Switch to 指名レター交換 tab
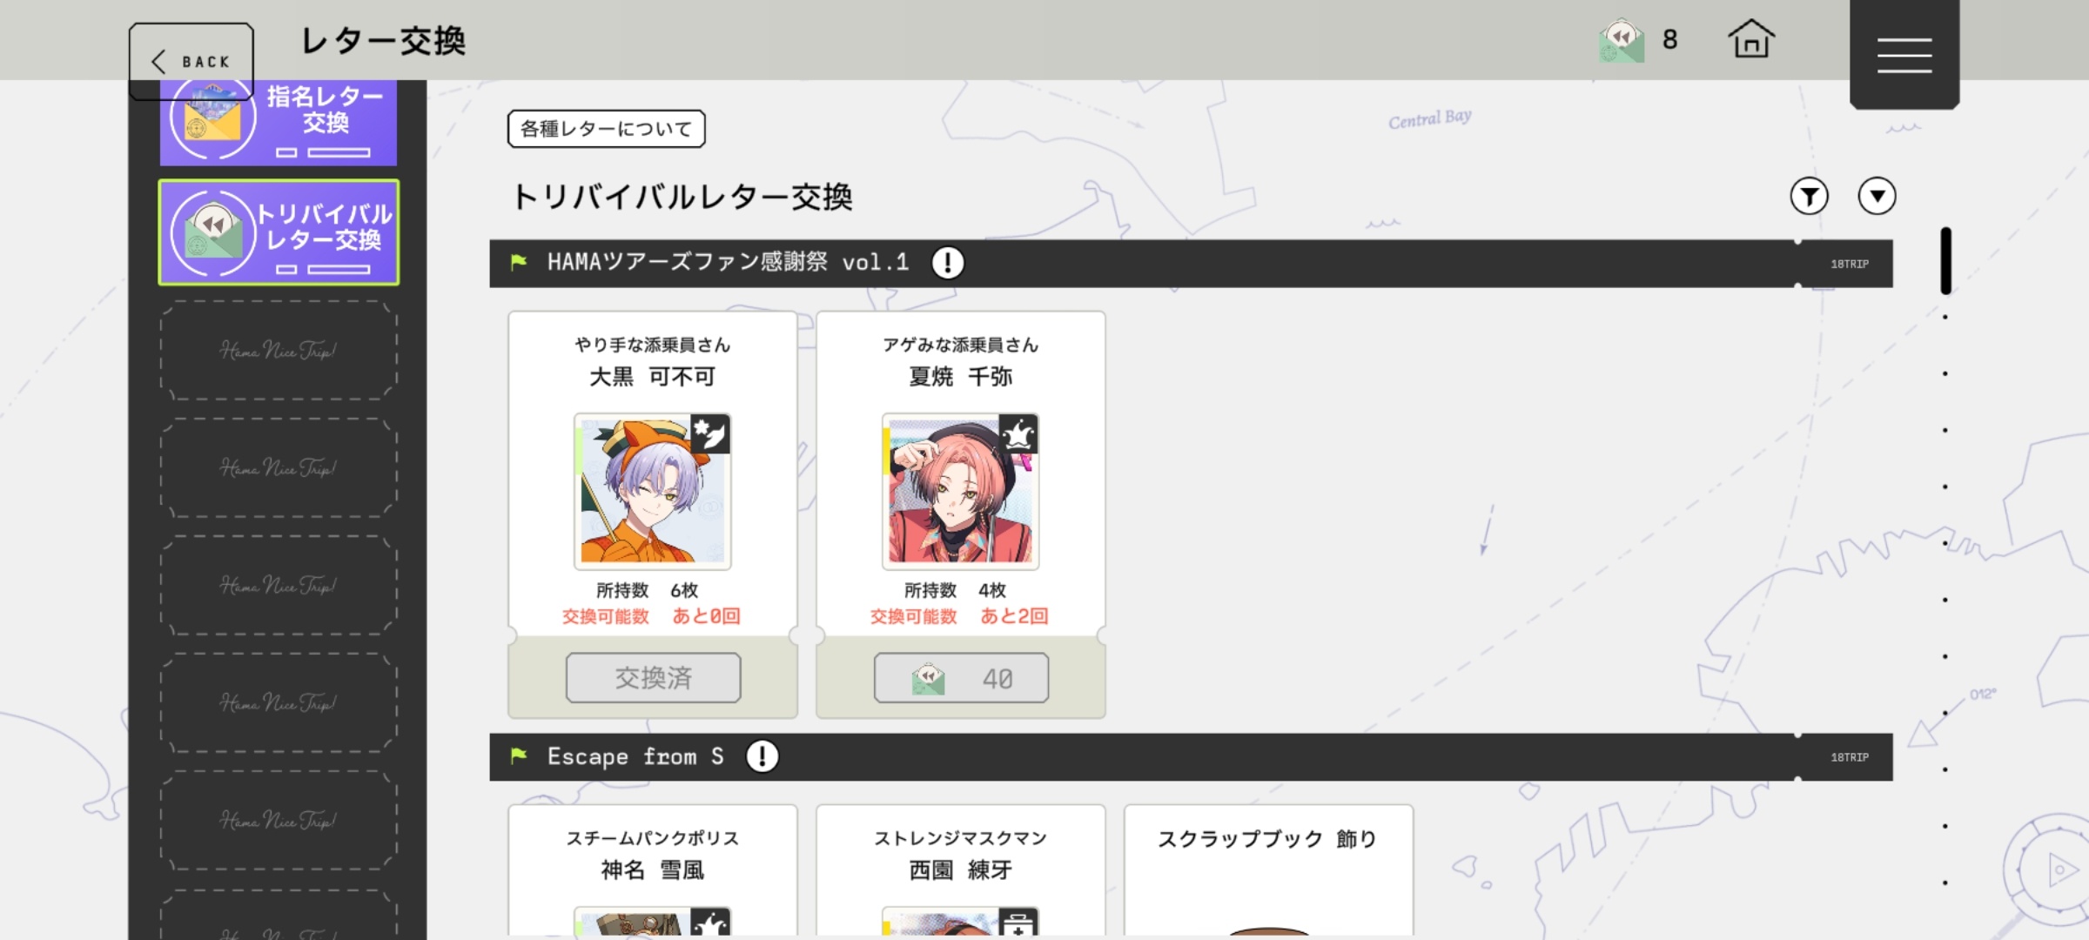 coord(279,123)
